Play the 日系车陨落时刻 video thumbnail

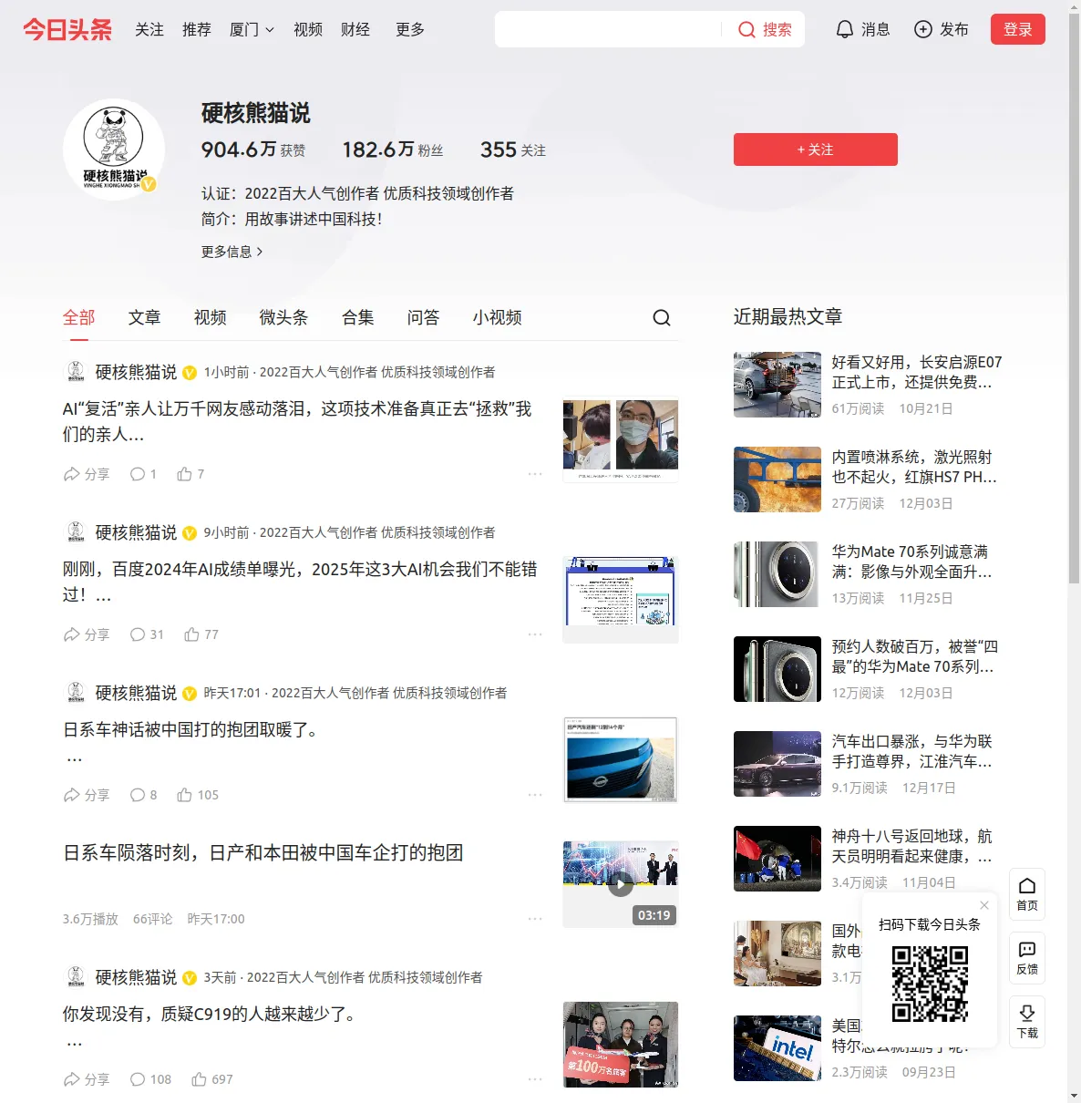(621, 884)
